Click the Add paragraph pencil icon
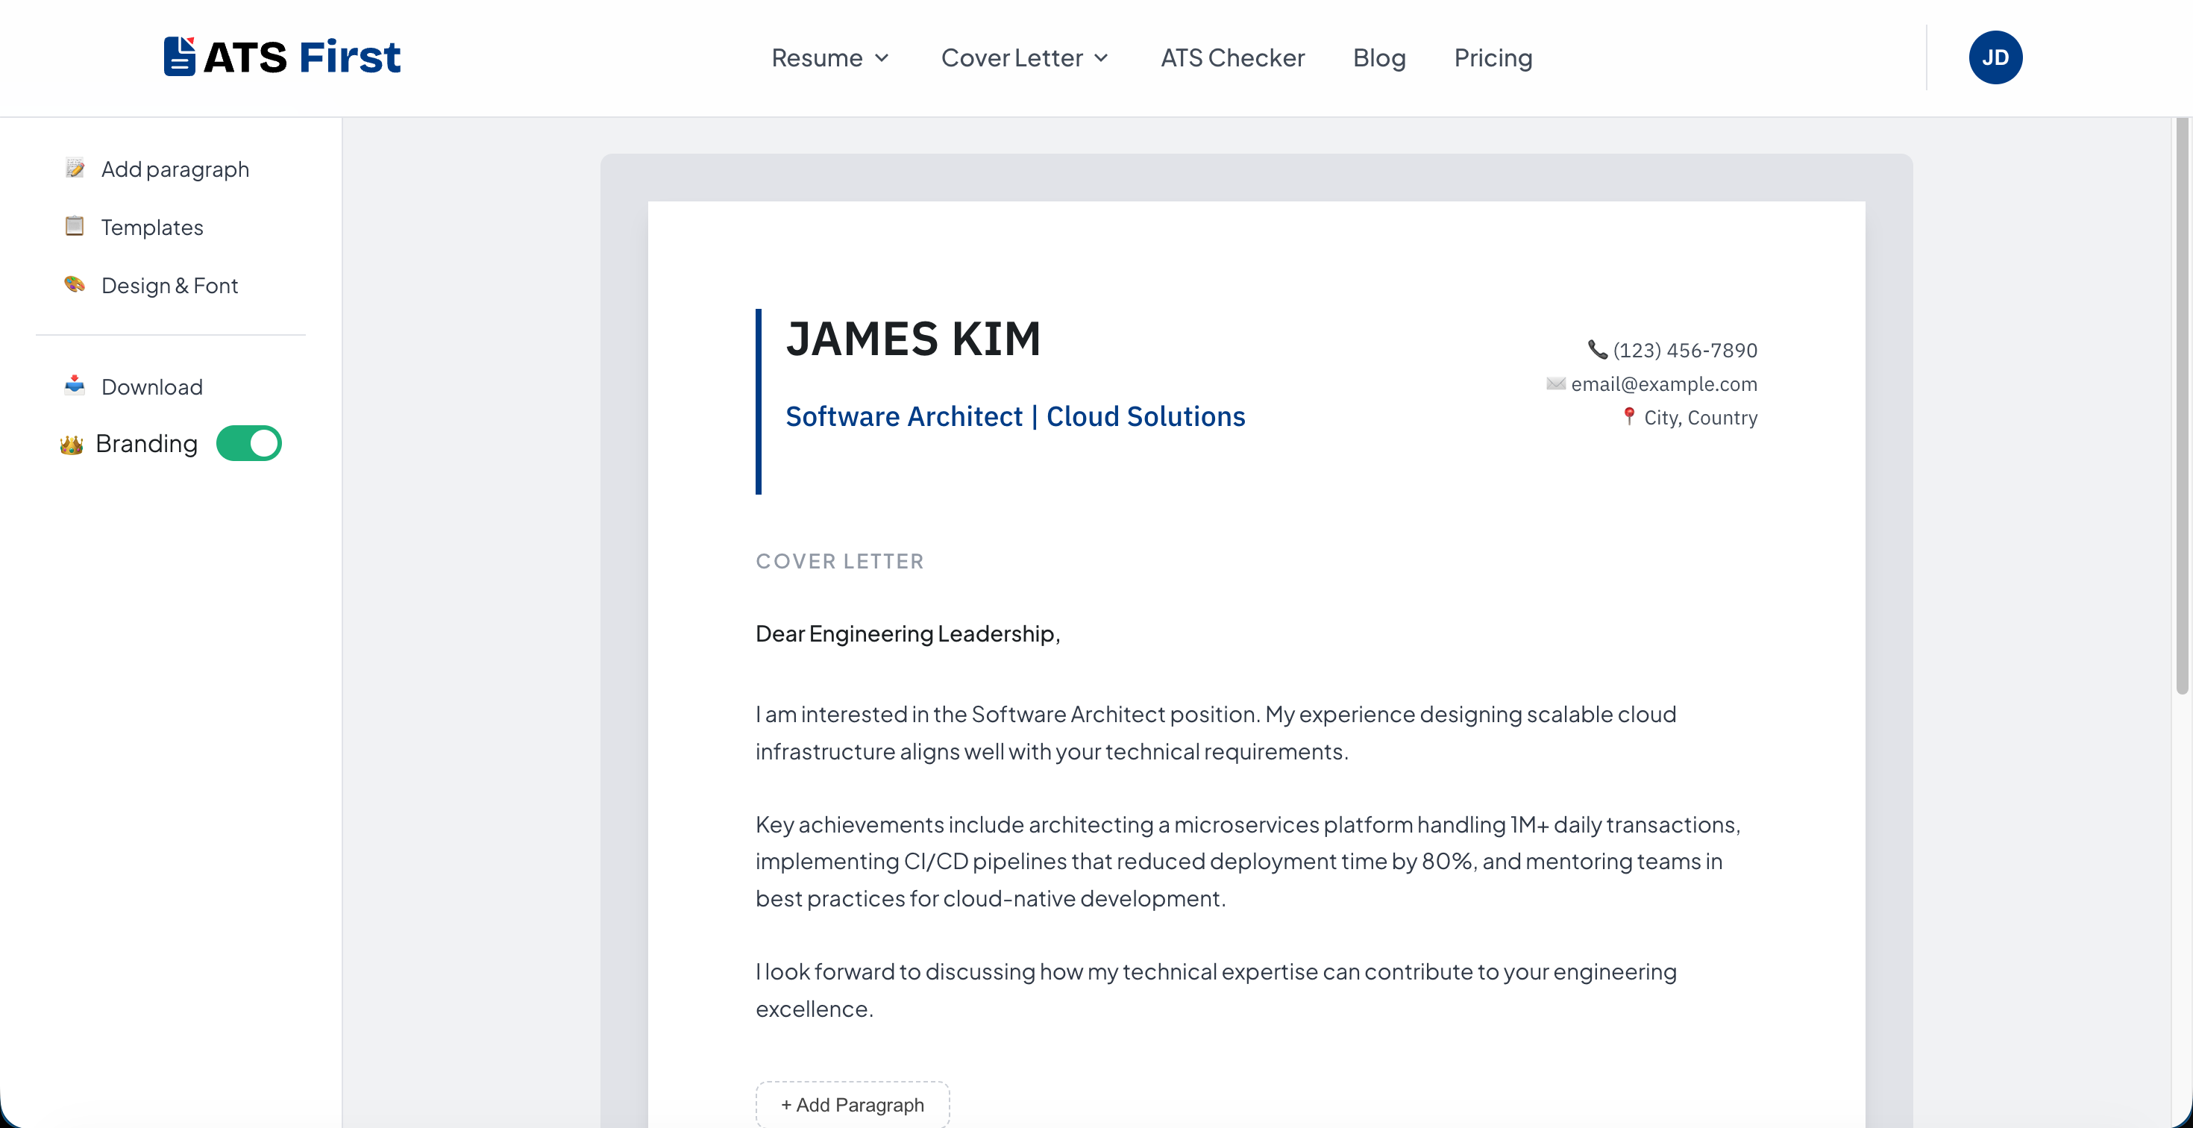This screenshot has height=1128, width=2193. click(75, 168)
